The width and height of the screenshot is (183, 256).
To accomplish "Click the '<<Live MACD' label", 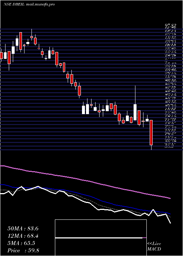I will click(154, 246).
